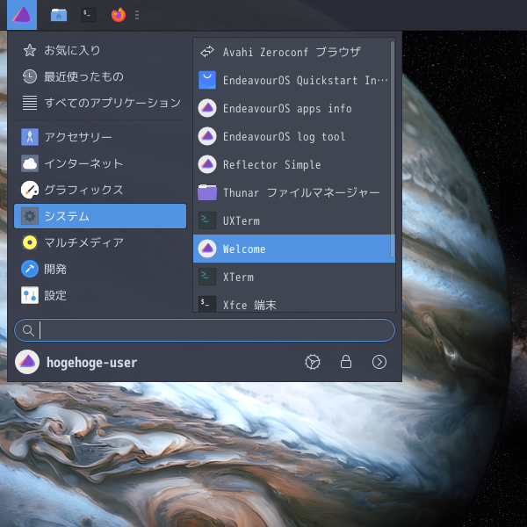Launch Thunar ファイルマネージャー

tap(292, 192)
